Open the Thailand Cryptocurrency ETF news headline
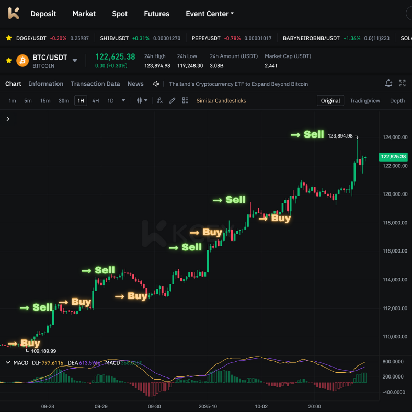 [x=238, y=84]
